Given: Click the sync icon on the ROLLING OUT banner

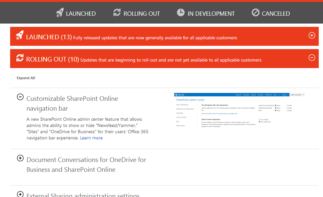Looking at the screenshot, I should pos(20,58).
